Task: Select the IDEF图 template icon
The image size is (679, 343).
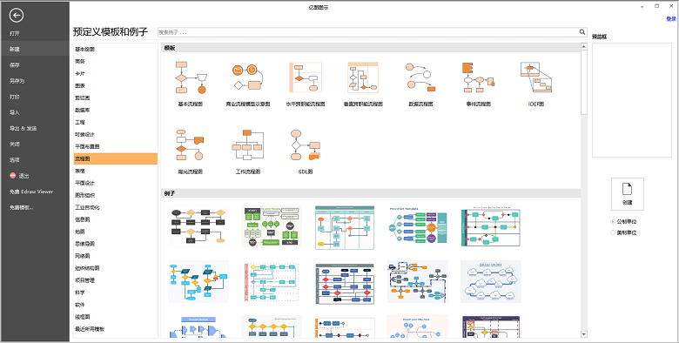Action: coord(536,77)
